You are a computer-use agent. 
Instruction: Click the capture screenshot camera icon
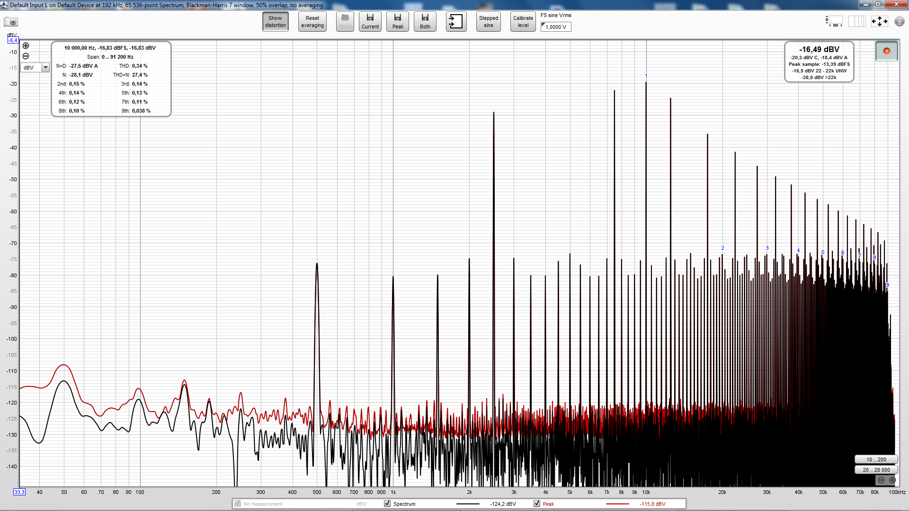pos(11,22)
